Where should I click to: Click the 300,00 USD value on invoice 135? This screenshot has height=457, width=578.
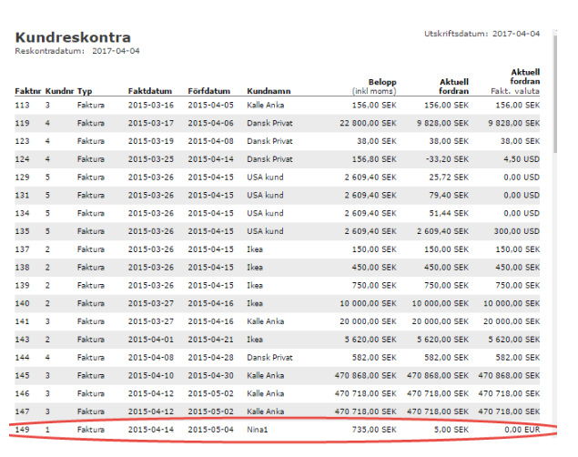click(x=517, y=231)
